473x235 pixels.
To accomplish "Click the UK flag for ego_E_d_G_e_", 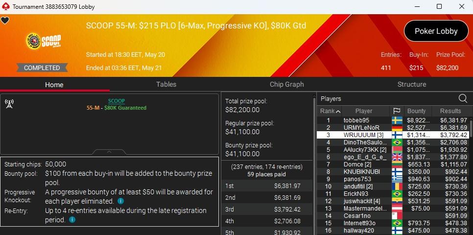I will (397, 157).
